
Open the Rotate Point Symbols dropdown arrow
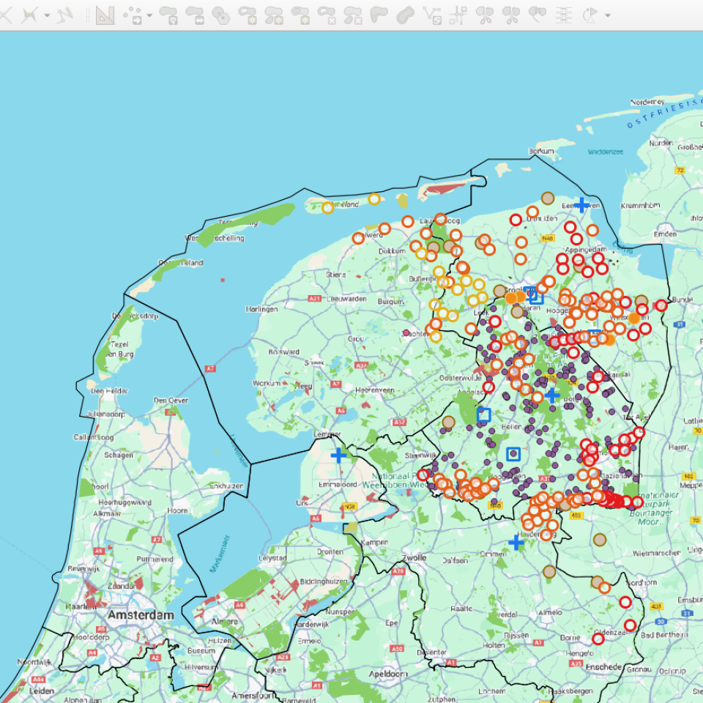[x=608, y=15]
